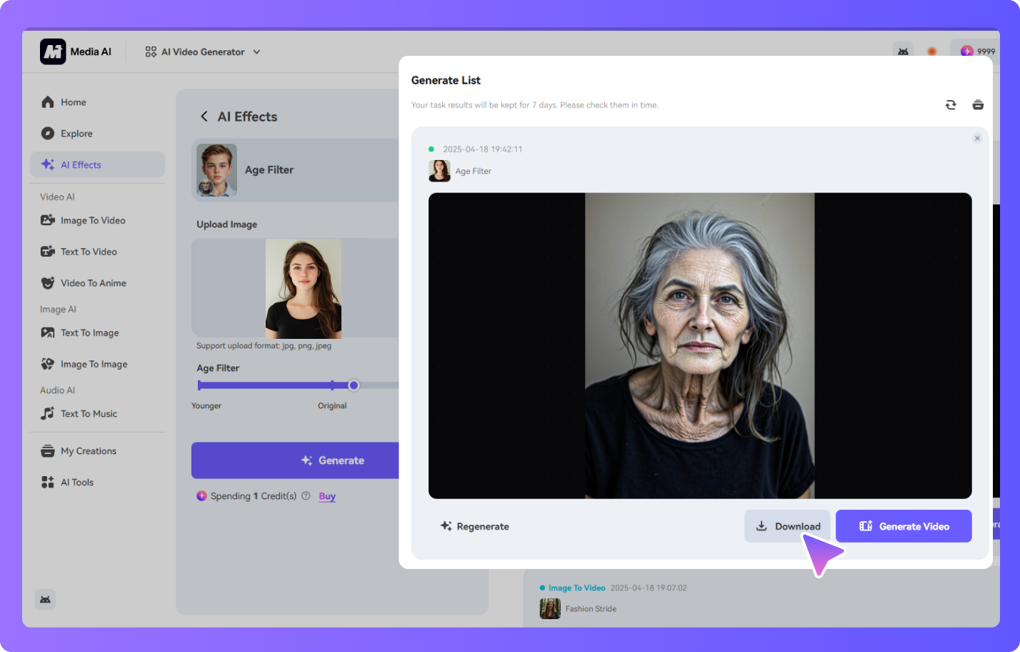Image resolution: width=1020 pixels, height=652 pixels.
Task: Open the AI Tools section
Action: click(x=76, y=482)
